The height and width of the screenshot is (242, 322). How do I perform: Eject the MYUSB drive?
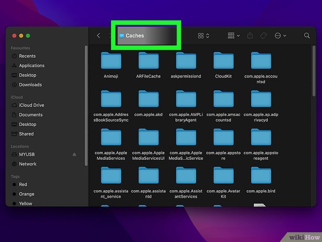[x=74, y=154]
